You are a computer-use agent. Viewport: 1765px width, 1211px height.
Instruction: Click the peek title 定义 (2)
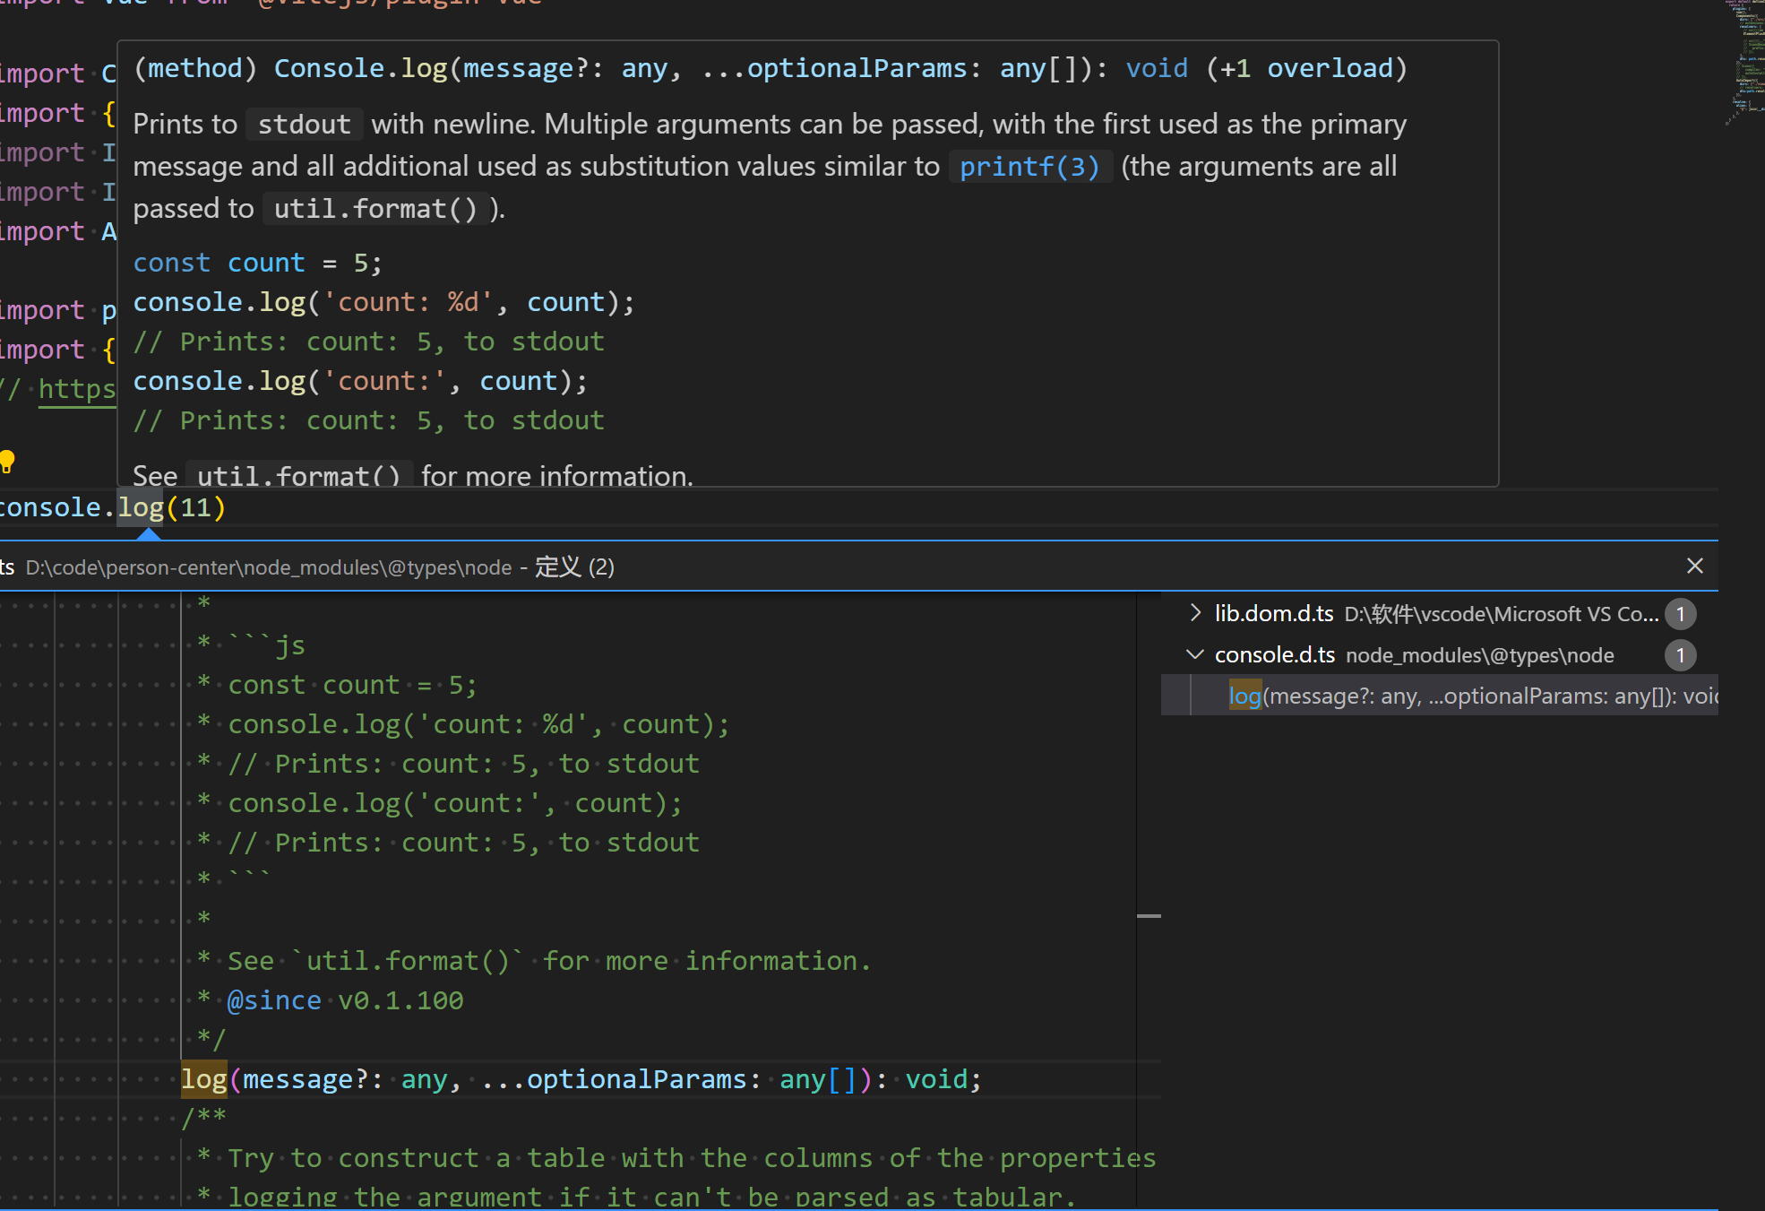click(x=574, y=567)
